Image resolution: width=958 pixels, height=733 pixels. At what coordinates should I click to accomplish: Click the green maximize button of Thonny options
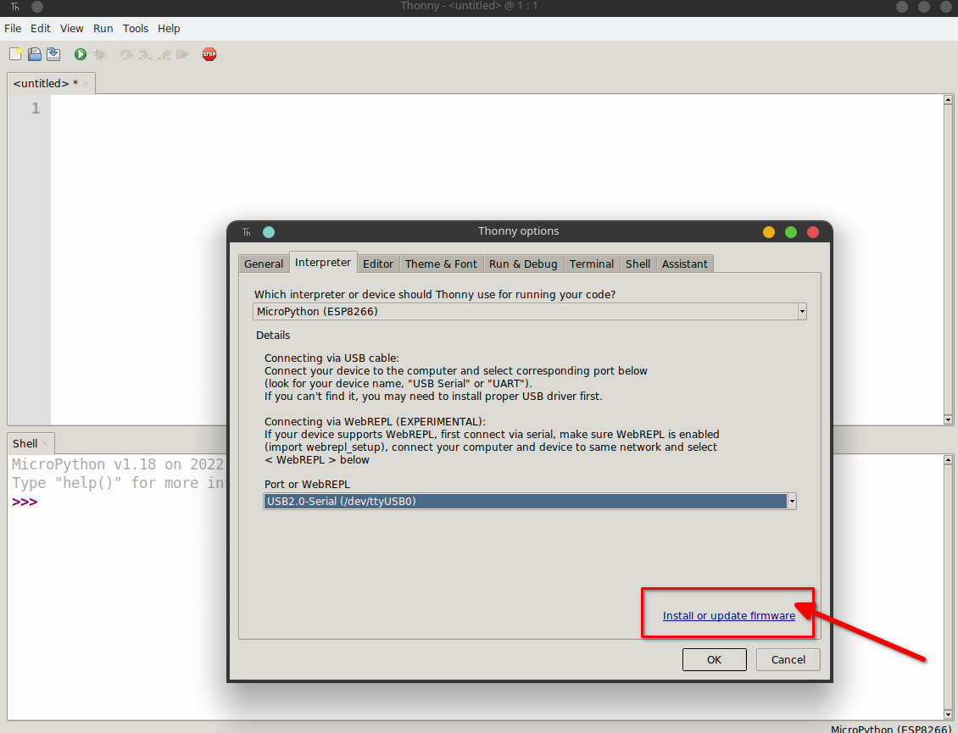click(791, 232)
